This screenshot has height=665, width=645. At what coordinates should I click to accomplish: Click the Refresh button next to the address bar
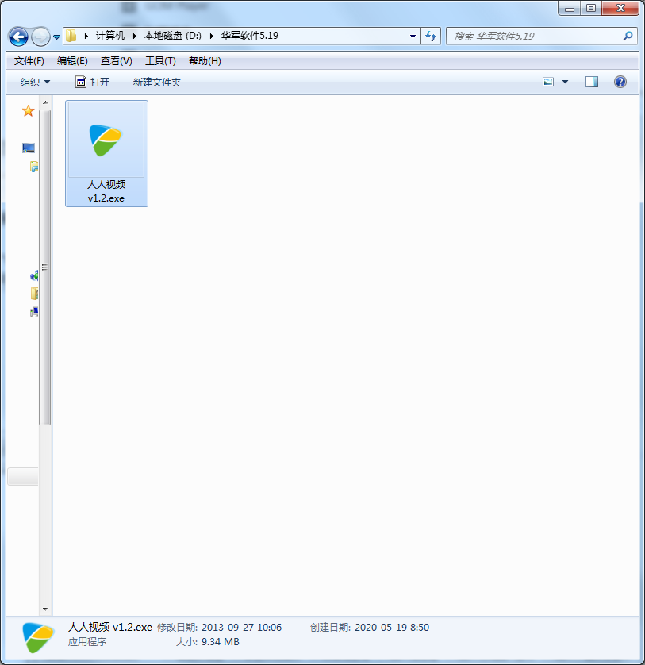[430, 36]
